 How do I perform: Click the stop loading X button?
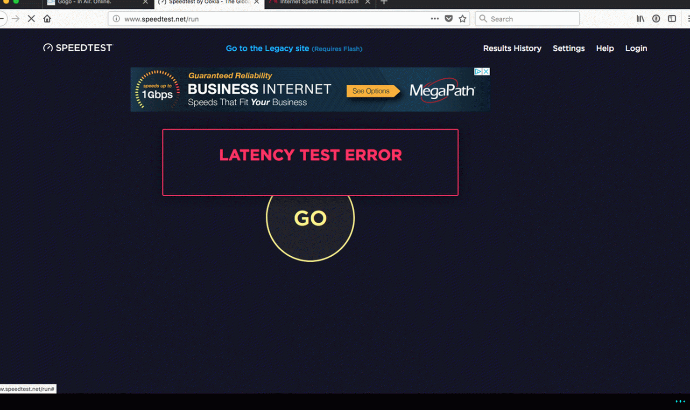[x=31, y=19]
